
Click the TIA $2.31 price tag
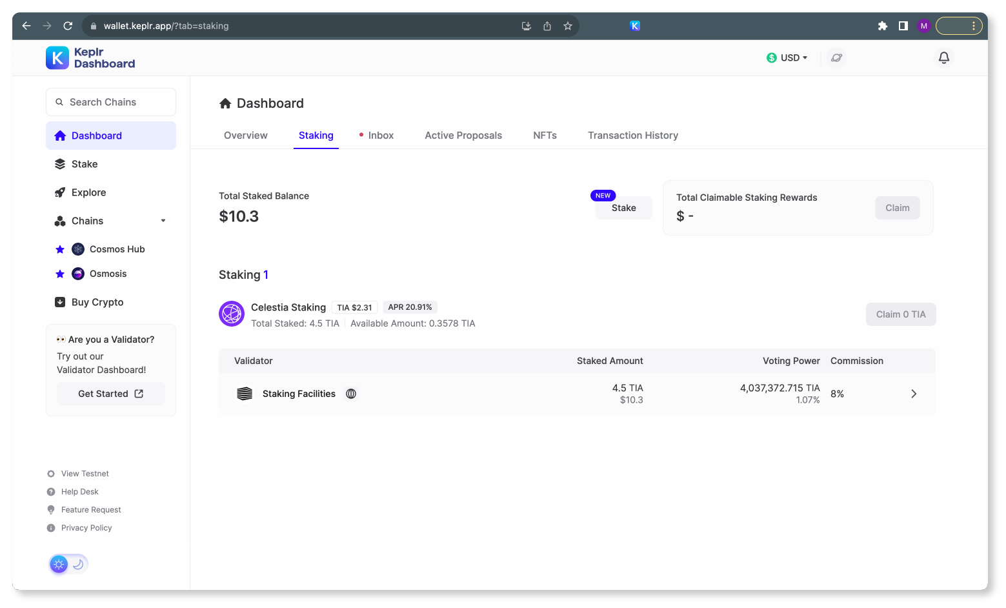[354, 307]
